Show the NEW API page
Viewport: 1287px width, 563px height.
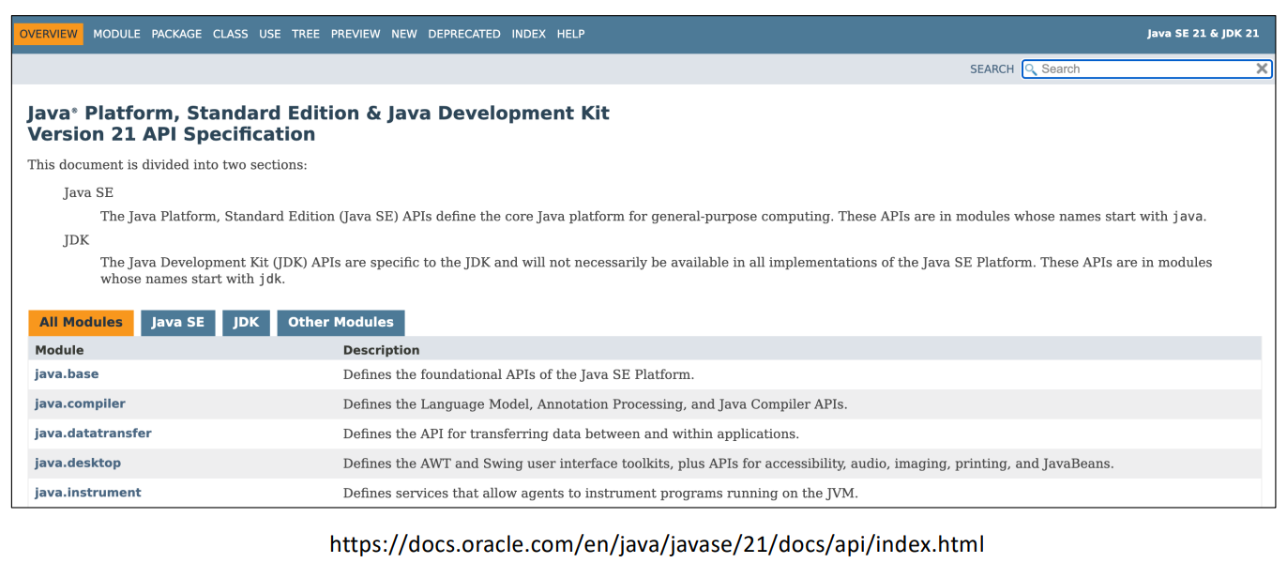(404, 34)
